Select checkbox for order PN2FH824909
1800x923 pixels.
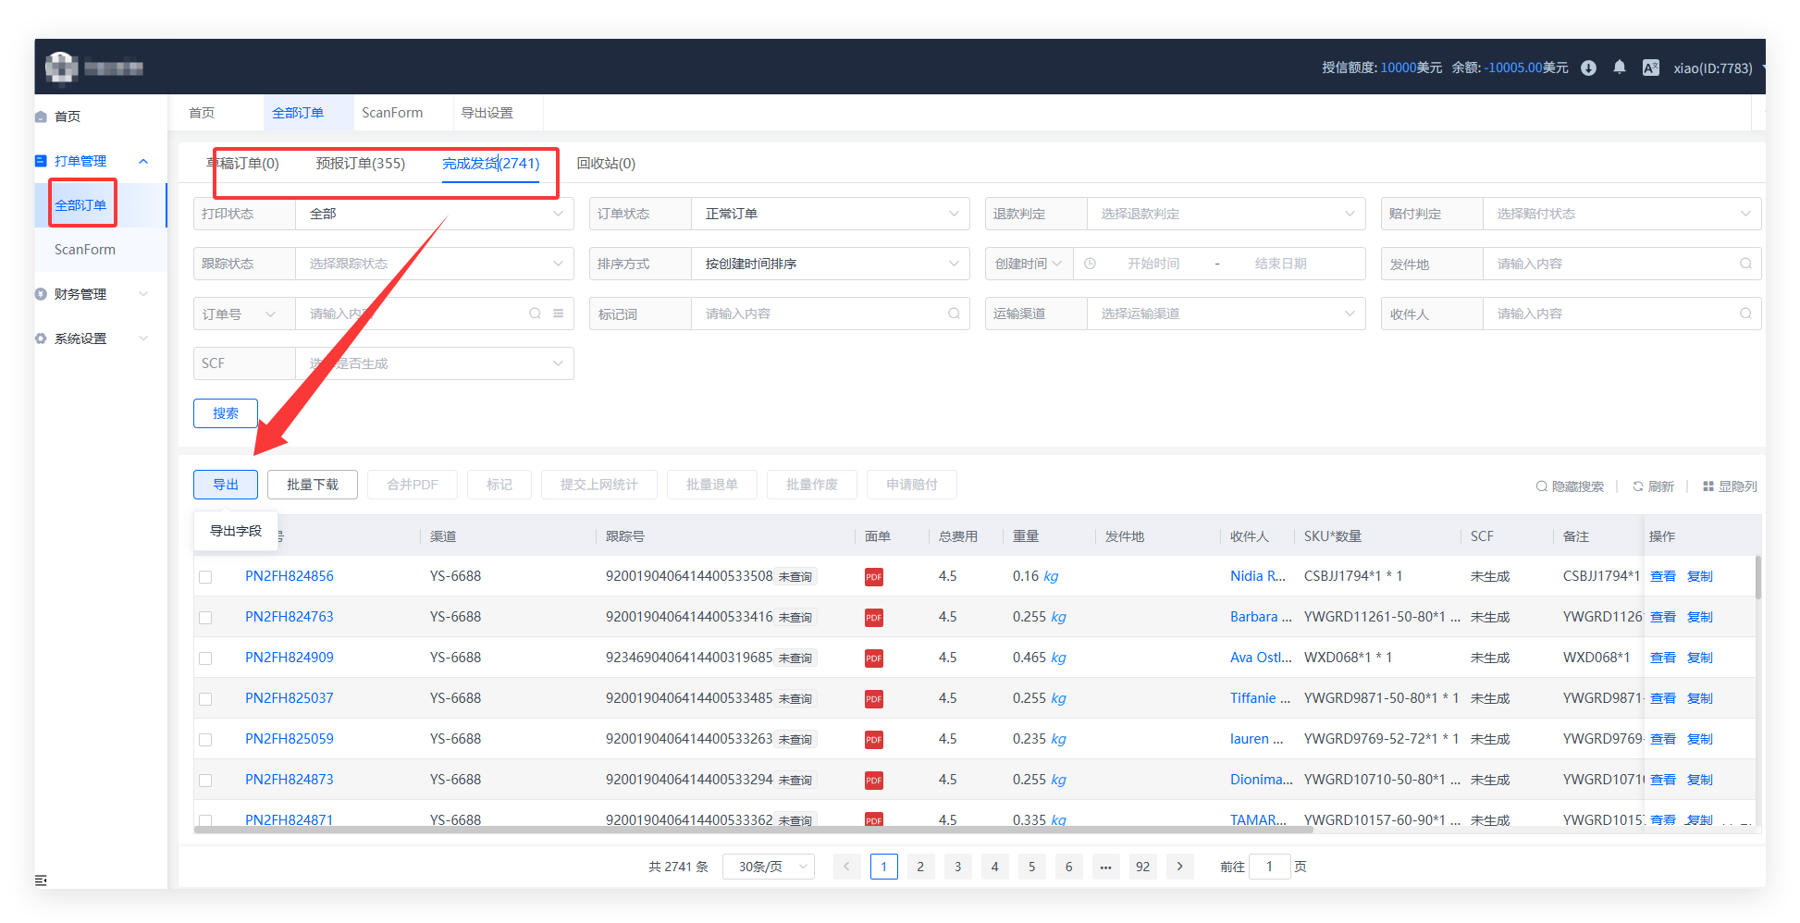point(205,658)
